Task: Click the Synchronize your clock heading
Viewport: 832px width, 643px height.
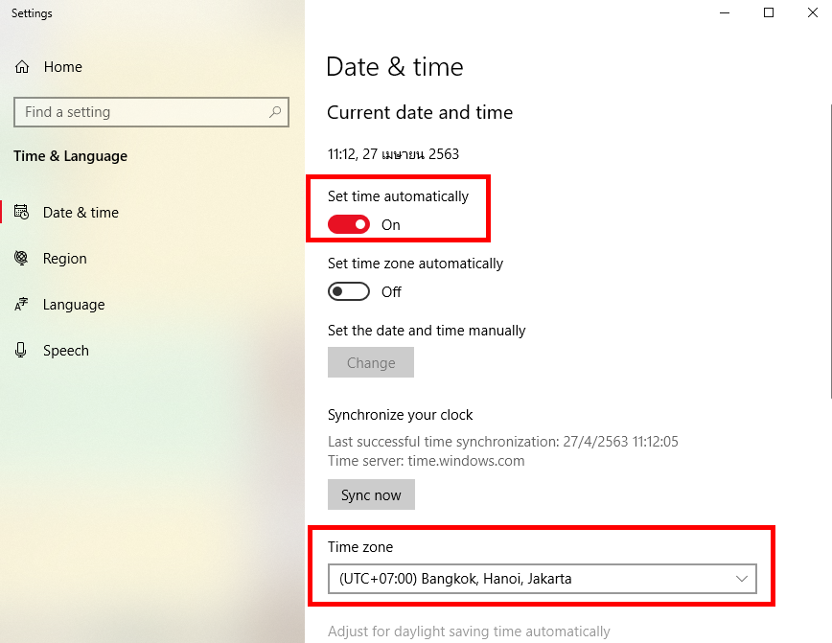Action: tap(400, 415)
